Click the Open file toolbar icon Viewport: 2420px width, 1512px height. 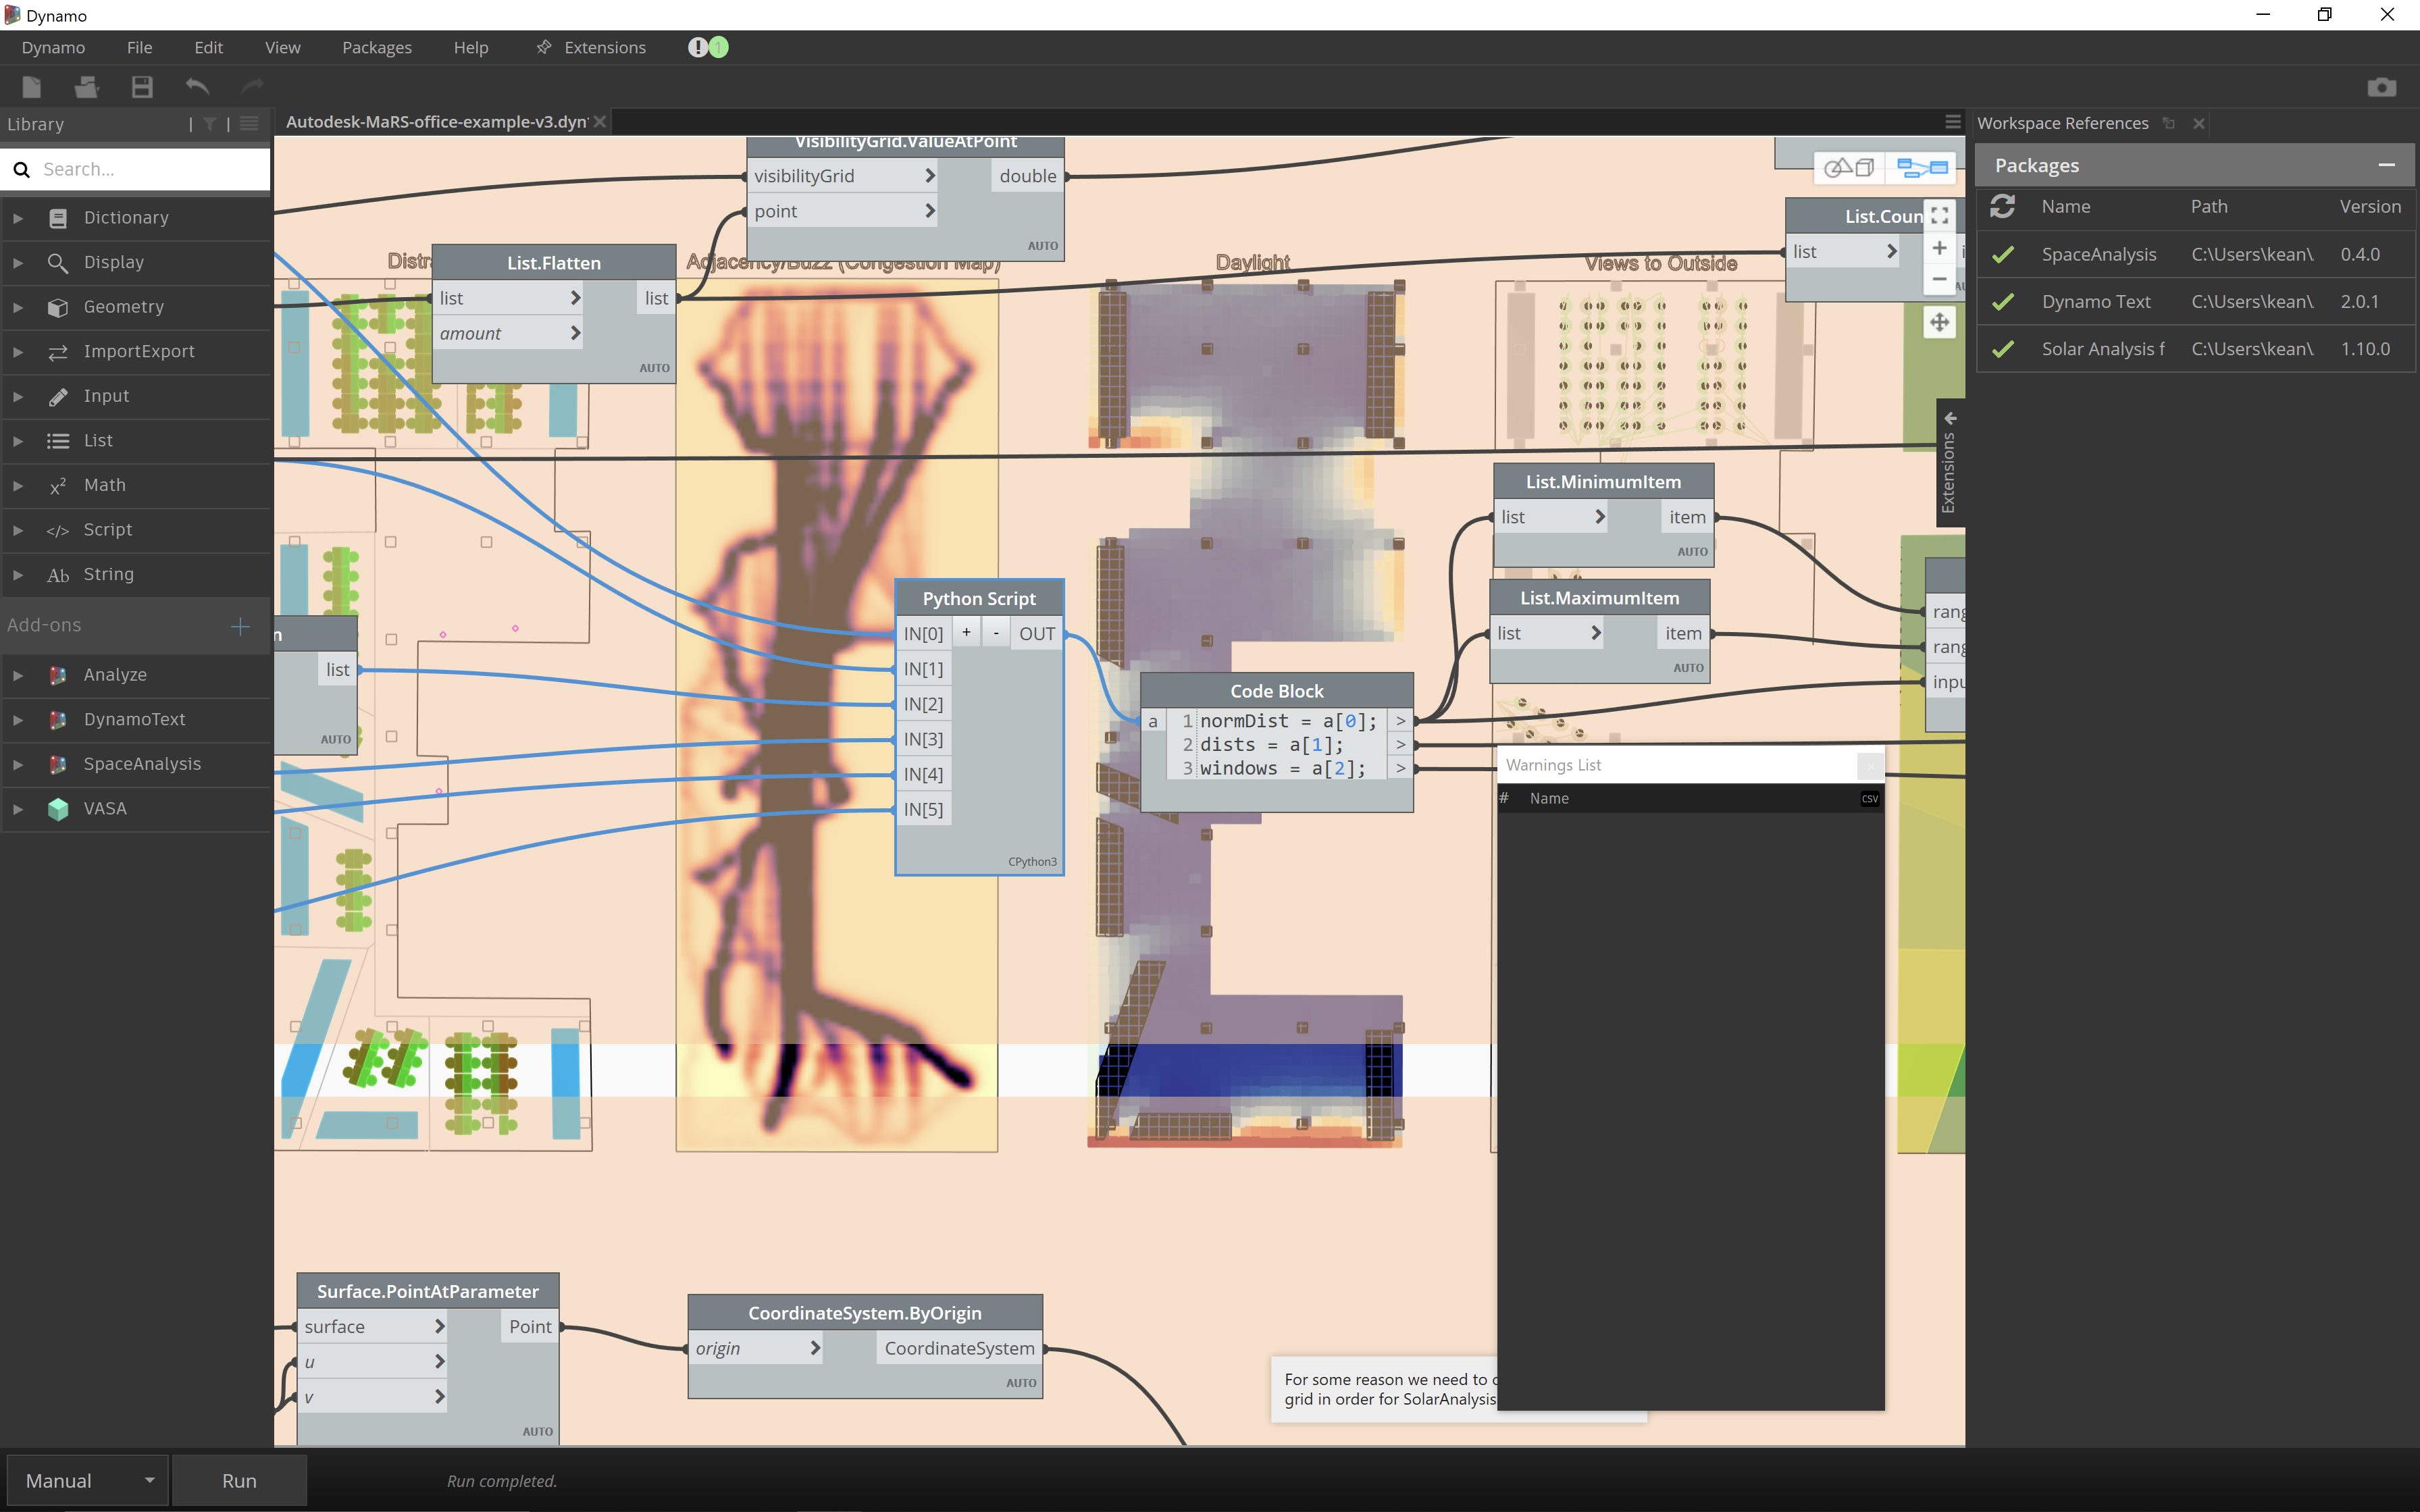coord(86,87)
